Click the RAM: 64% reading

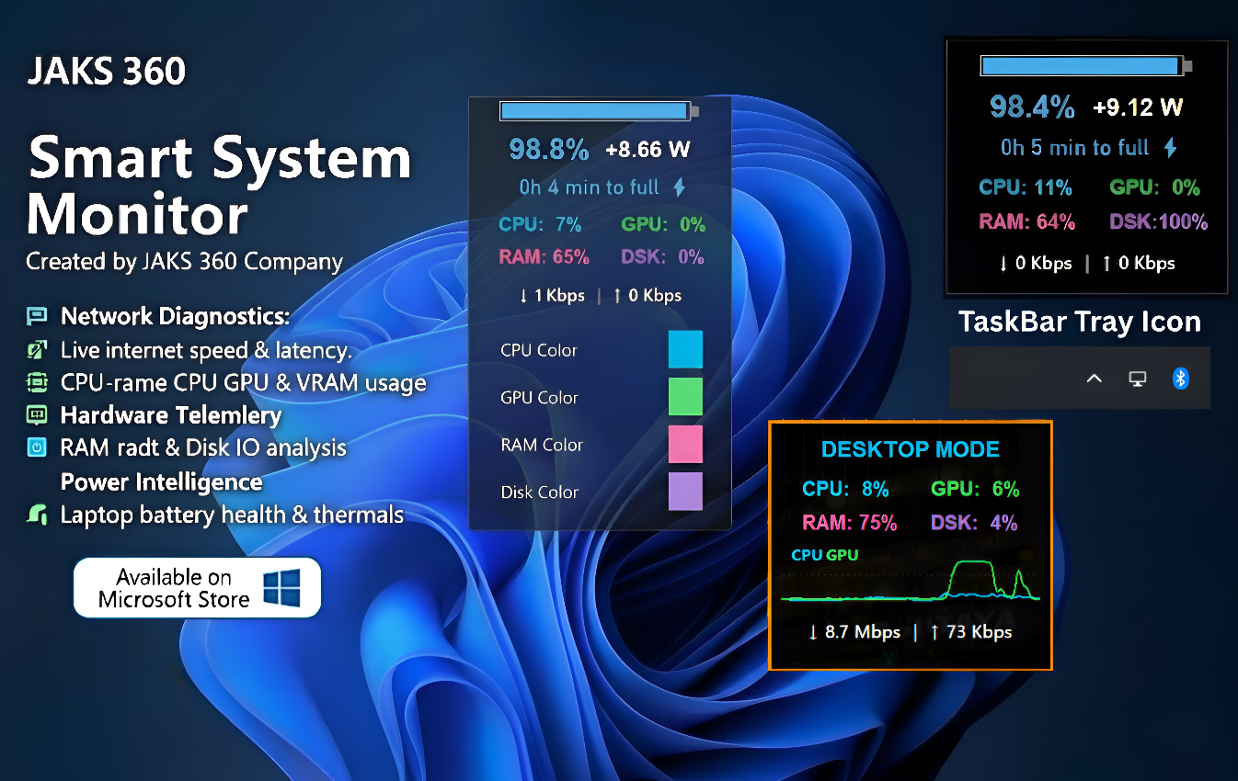(x=1026, y=221)
